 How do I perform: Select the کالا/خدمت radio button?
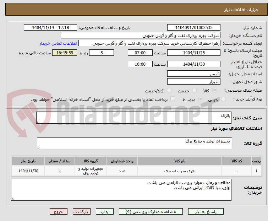coord(169,90)
